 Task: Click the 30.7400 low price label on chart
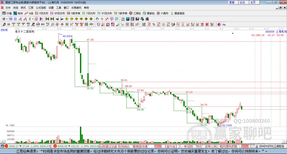(x=227, y=125)
